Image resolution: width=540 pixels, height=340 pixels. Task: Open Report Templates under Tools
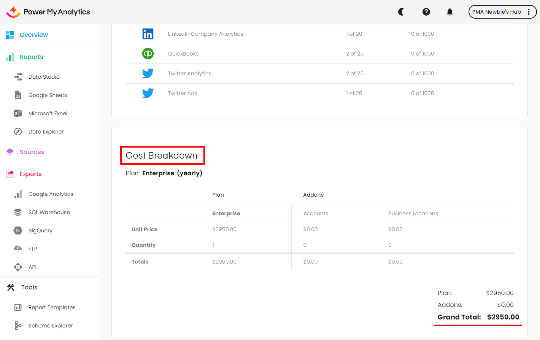tap(52, 307)
